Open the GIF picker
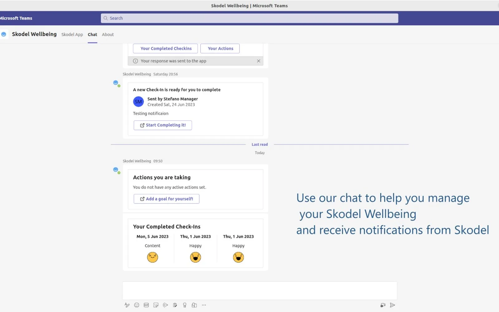Screen dimensions: 499x312 click(x=146, y=305)
